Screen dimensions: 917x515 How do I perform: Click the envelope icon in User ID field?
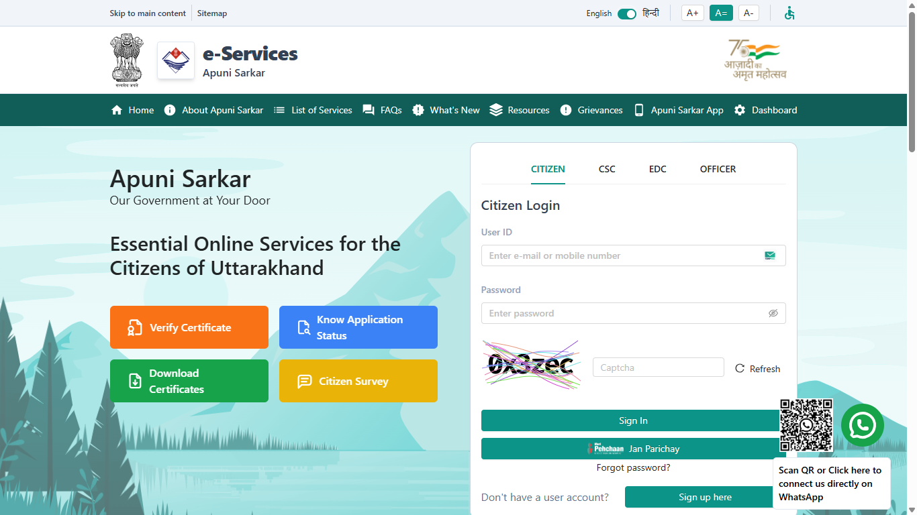tap(770, 255)
